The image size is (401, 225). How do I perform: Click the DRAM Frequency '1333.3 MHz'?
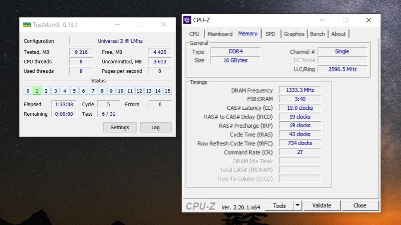[x=300, y=90]
